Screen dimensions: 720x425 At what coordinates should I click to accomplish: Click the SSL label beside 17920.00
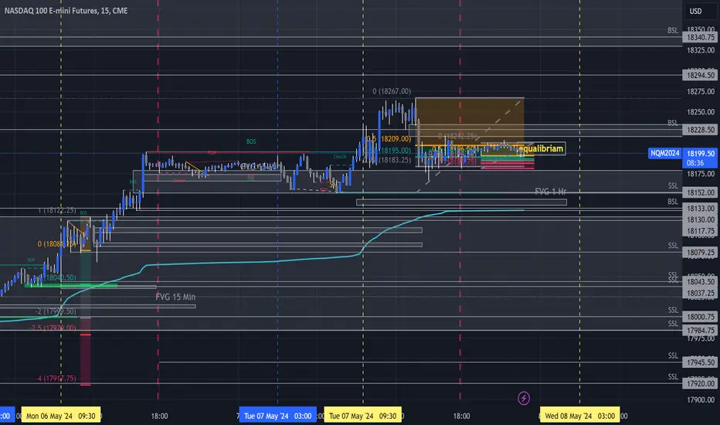673,377
